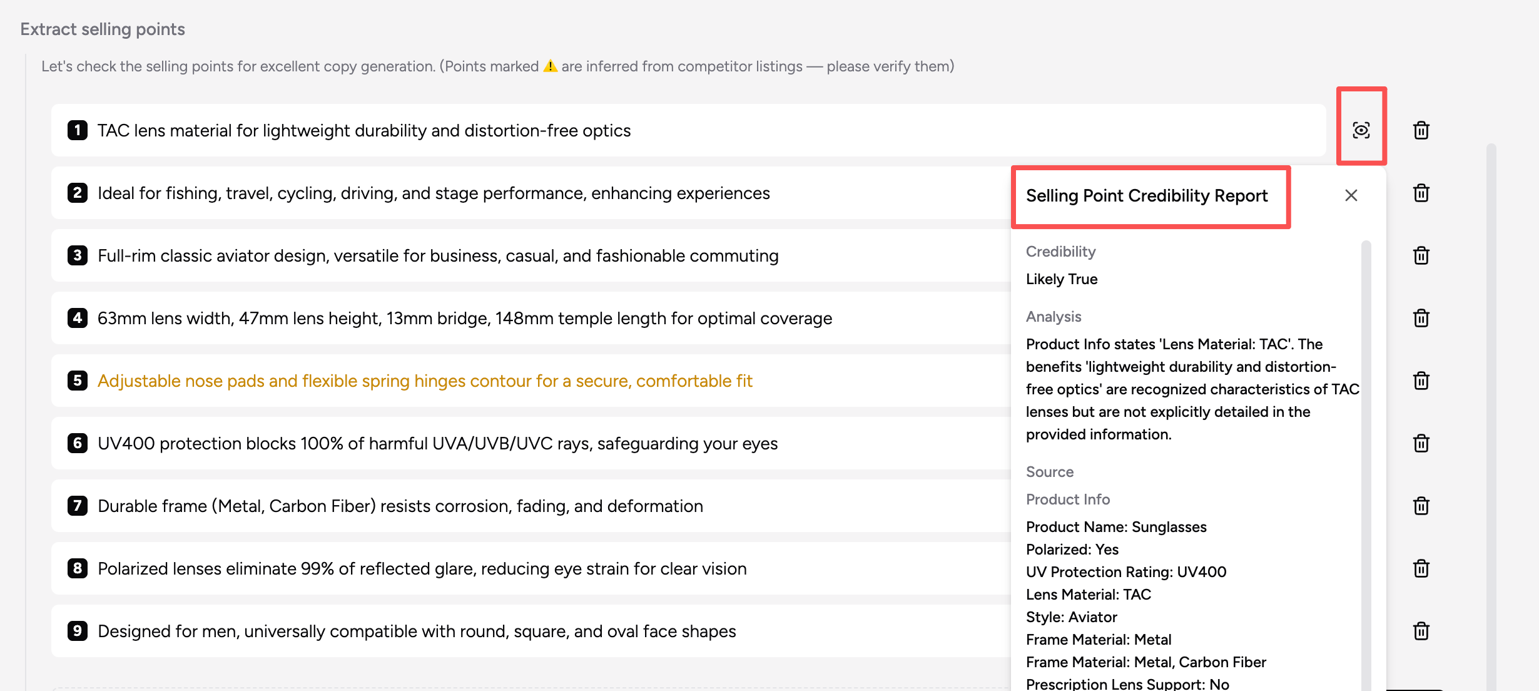Delete the durable frame selling point
The width and height of the screenshot is (1539, 691).
point(1421,506)
